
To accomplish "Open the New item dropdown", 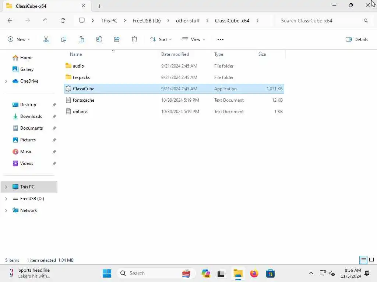I will tap(19, 40).
